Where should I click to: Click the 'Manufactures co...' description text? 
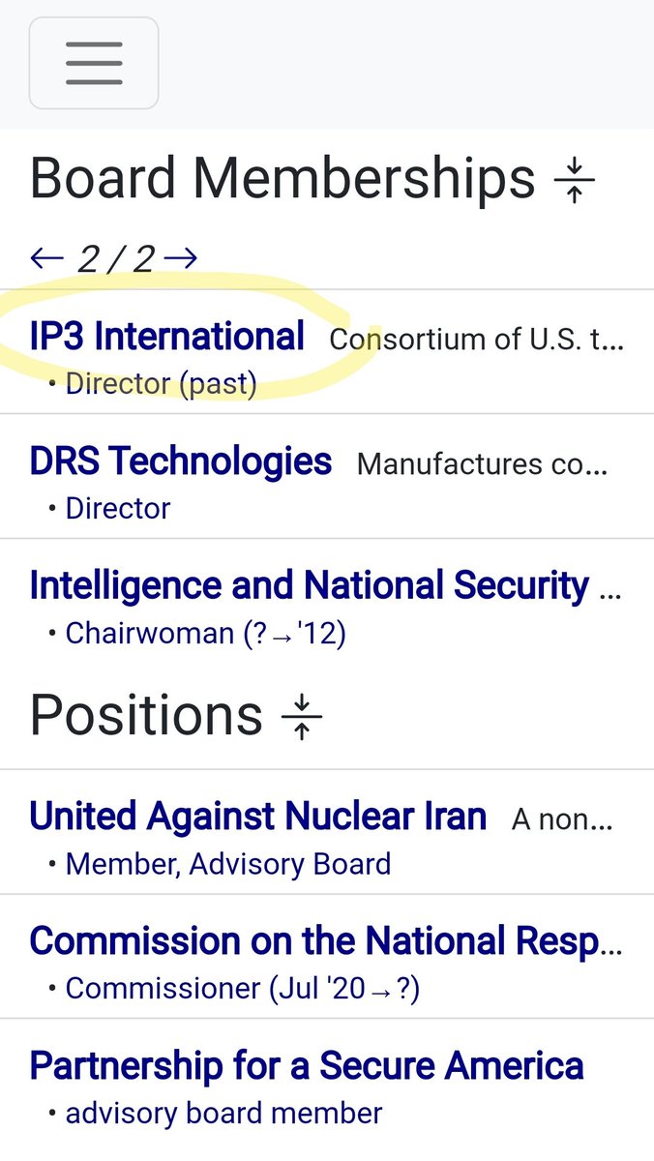point(484,464)
